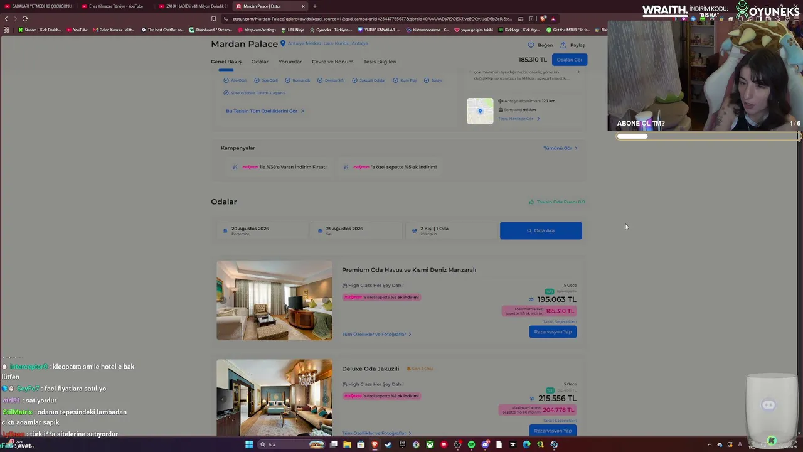Image resolution: width=803 pixels, height=452 pixels.
Task: Switch to Brave browser in the taskbar
Action: 375,444
